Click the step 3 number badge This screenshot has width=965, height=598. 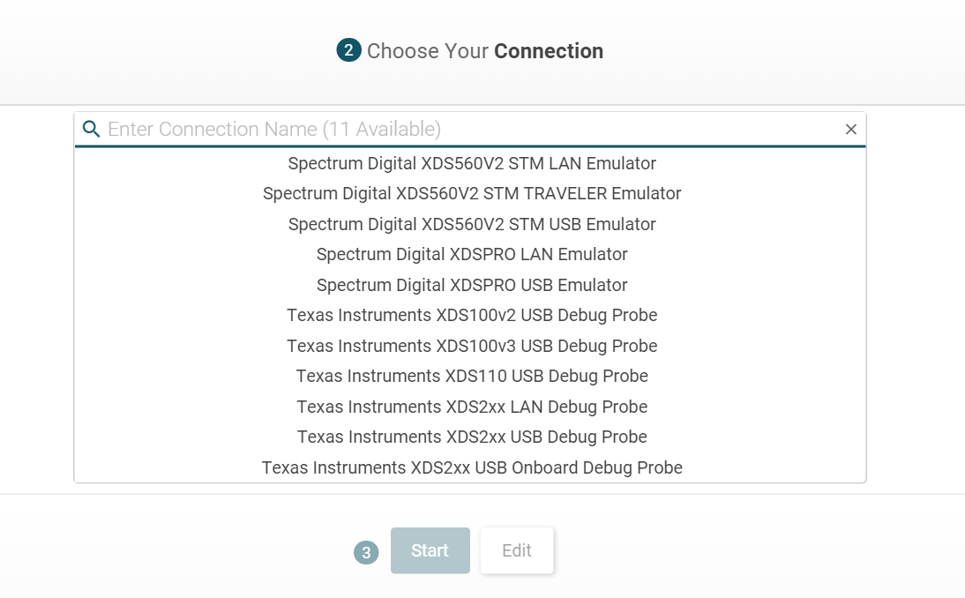click(366, 553)
